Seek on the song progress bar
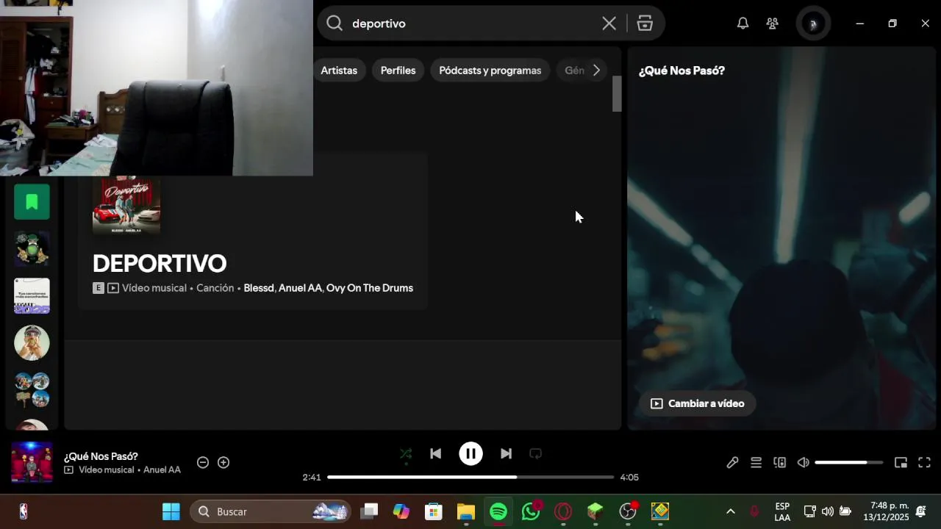 (x=470, y=477)
